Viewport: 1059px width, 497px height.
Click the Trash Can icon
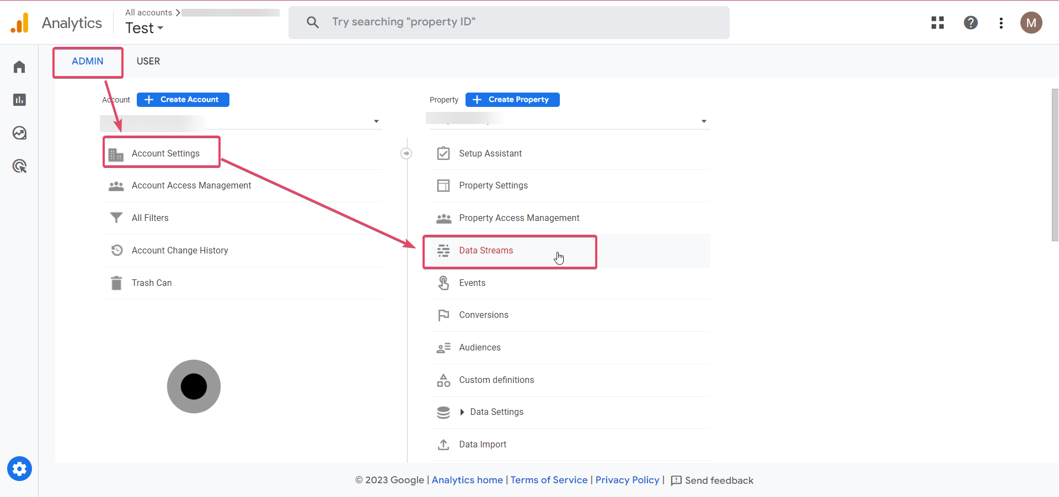point(116,283)
